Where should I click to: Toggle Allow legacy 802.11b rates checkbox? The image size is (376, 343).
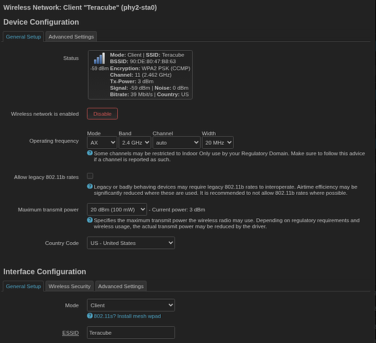click(90, 176)
